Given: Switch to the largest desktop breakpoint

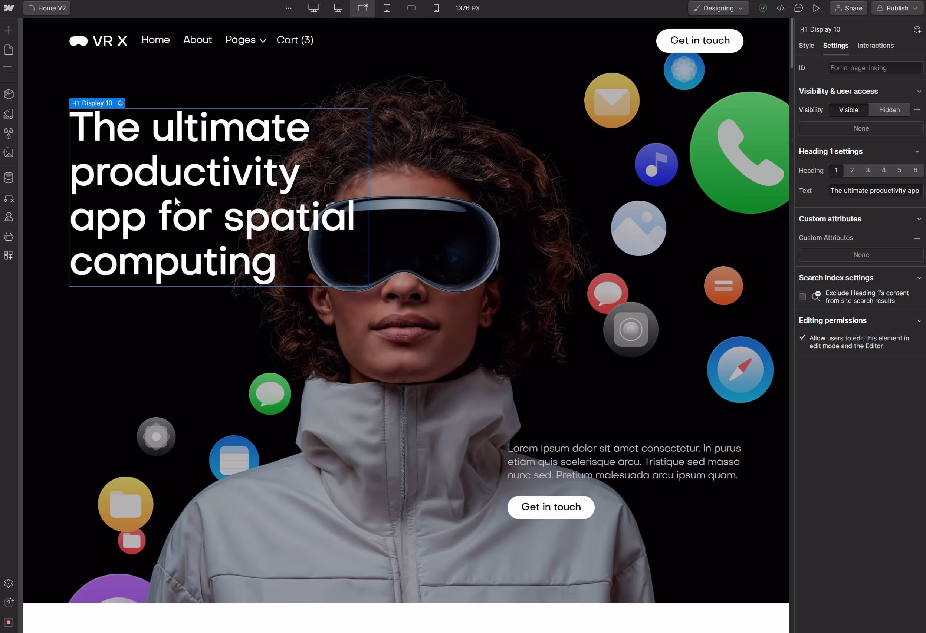Looking at the screenshot, I should [313, 8].
